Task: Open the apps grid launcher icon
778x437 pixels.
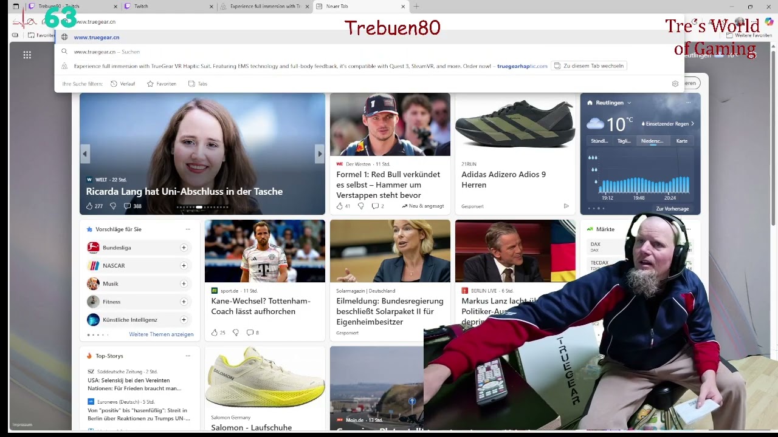Action: pos(27,55)
